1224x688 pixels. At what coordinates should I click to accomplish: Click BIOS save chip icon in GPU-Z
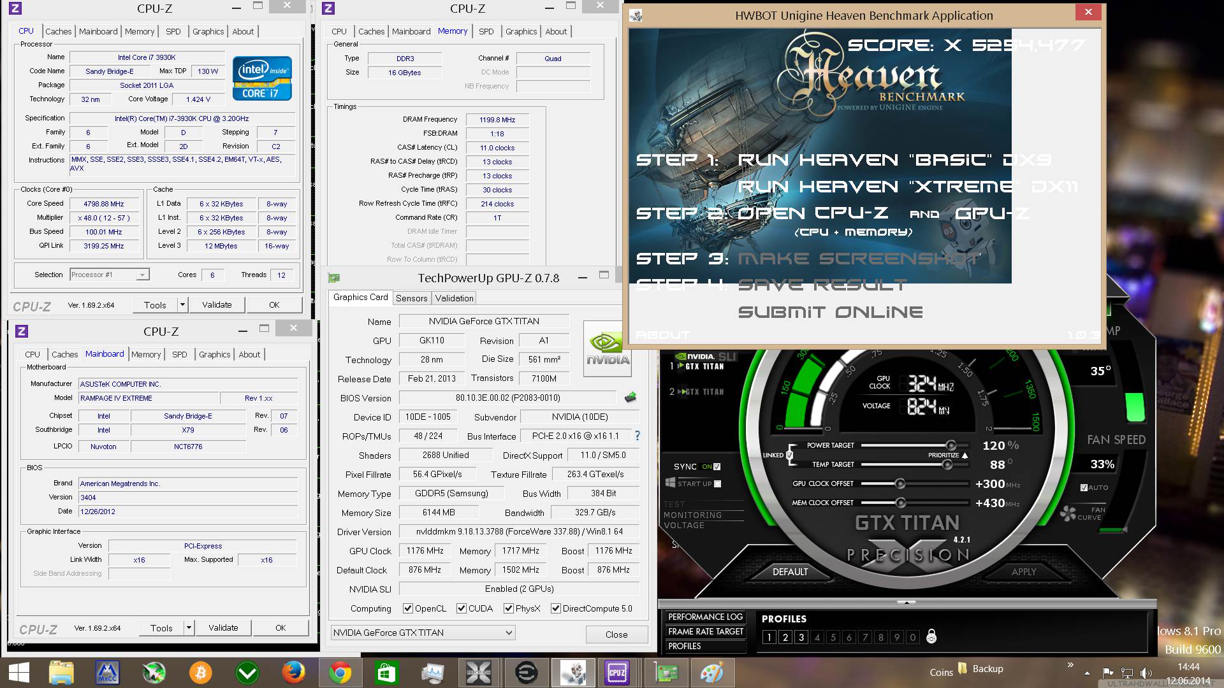pos(630,398)
